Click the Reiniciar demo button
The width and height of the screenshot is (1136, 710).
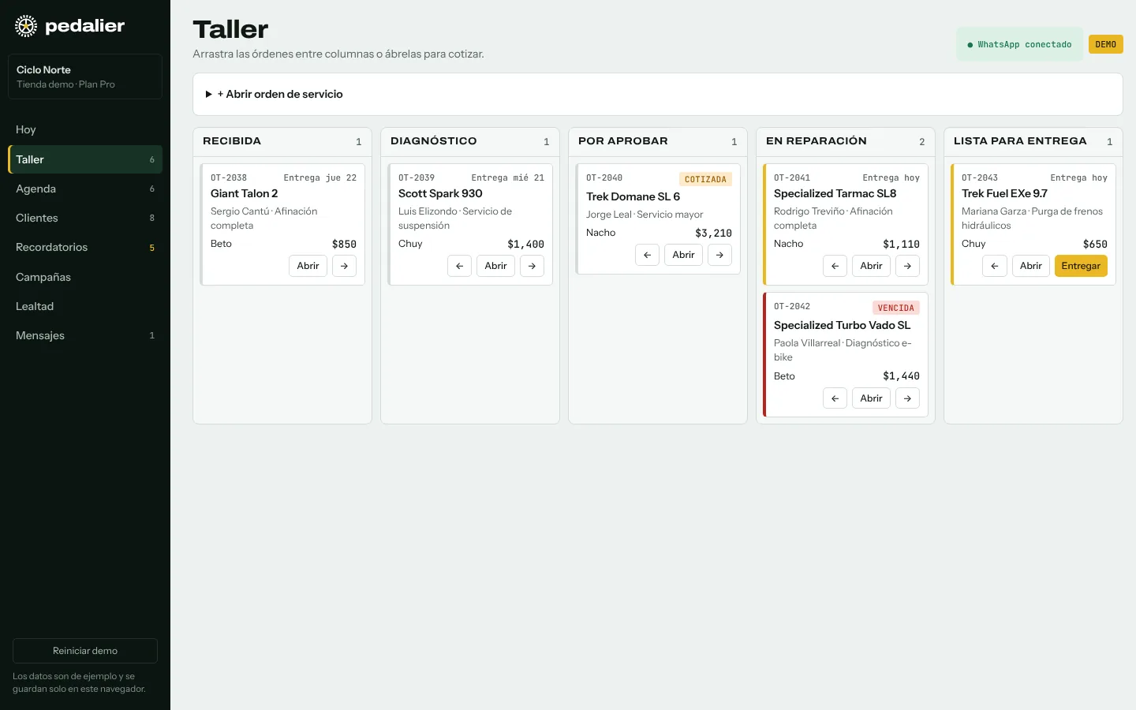[85, 651]
